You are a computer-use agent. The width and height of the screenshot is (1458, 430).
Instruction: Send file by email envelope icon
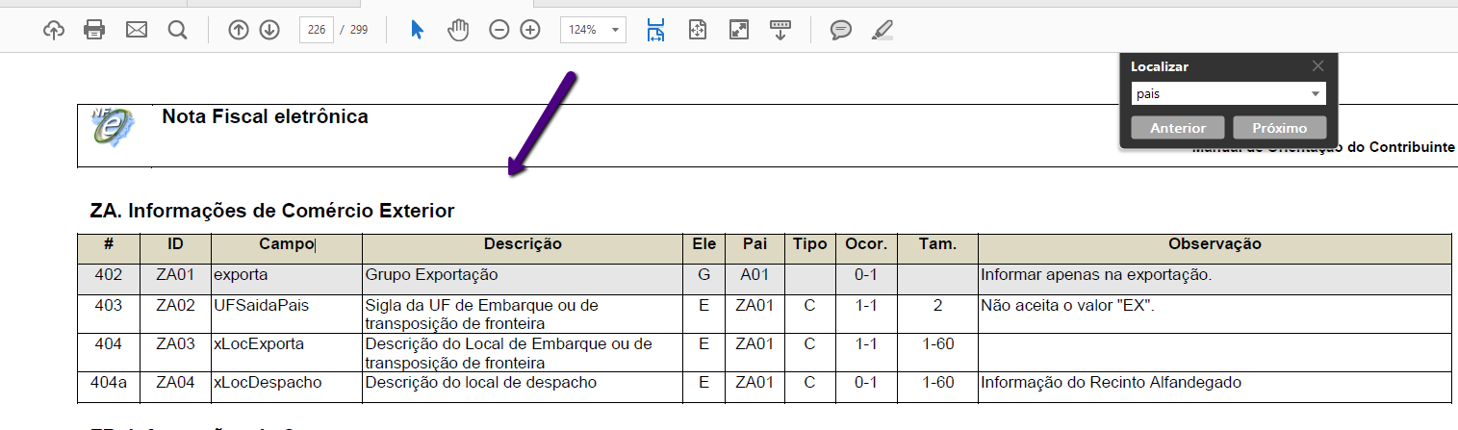point(137,30)
